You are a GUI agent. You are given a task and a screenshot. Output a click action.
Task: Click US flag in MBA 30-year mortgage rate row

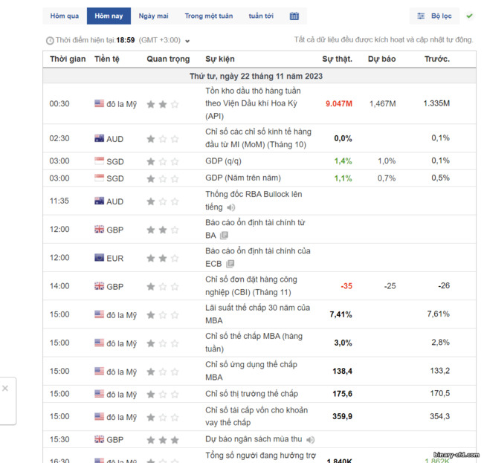[99, 314]
